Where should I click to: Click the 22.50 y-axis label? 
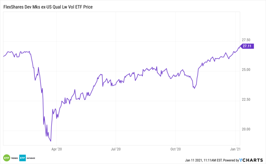[246, 99]
